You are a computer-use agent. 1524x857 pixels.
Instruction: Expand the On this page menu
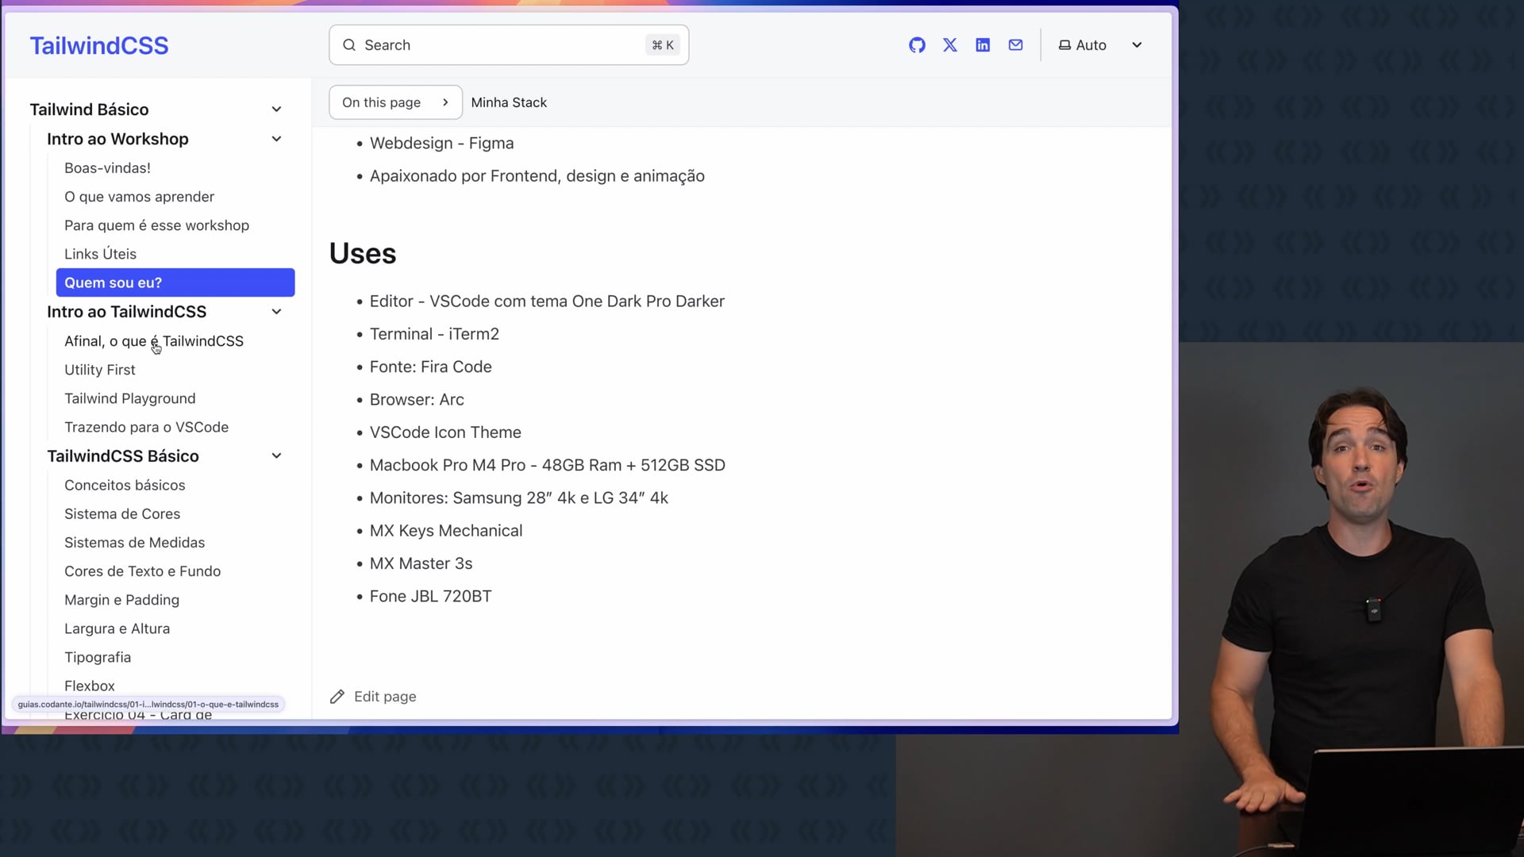coord(395,102)
